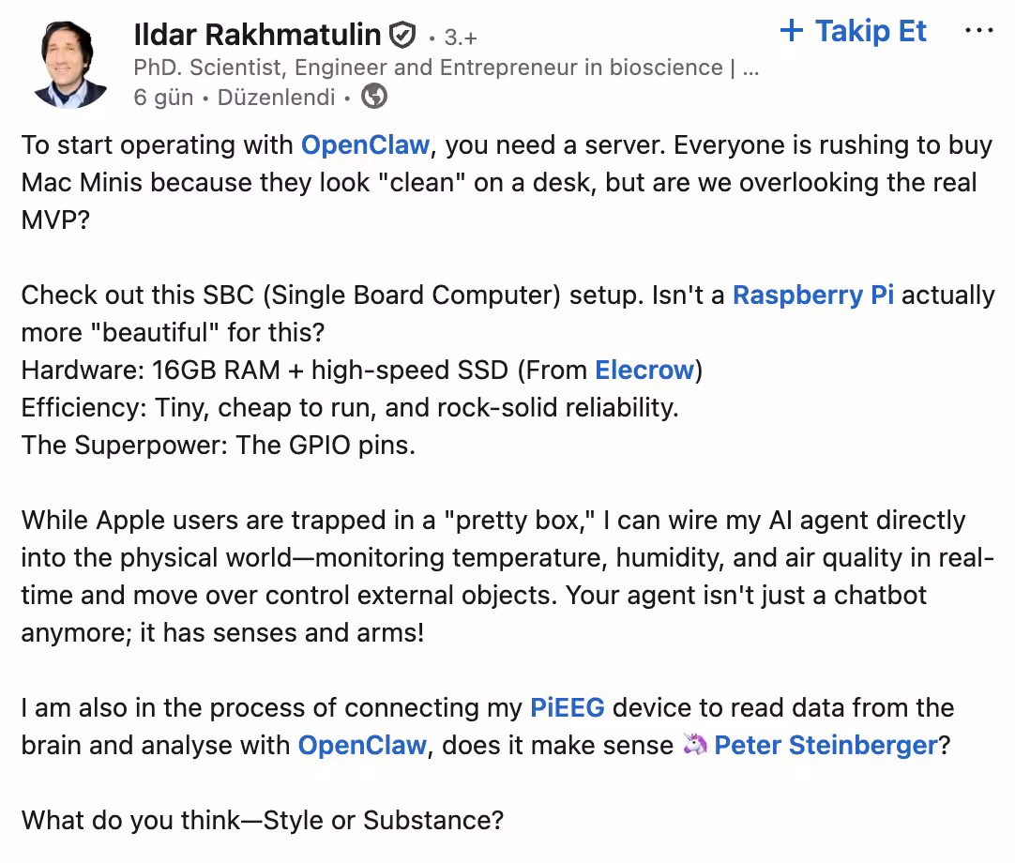Click the Elecrow hardware link
The image size is (1015, 863).
644,370
